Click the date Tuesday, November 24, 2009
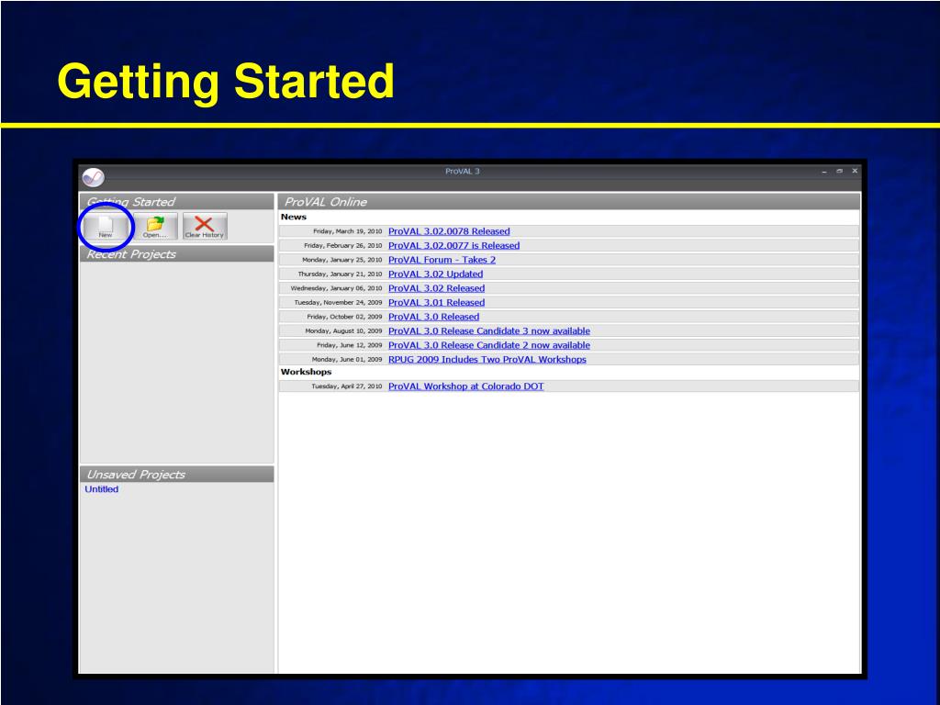Viewport: 940px width, 705px height. pos(338,303)
